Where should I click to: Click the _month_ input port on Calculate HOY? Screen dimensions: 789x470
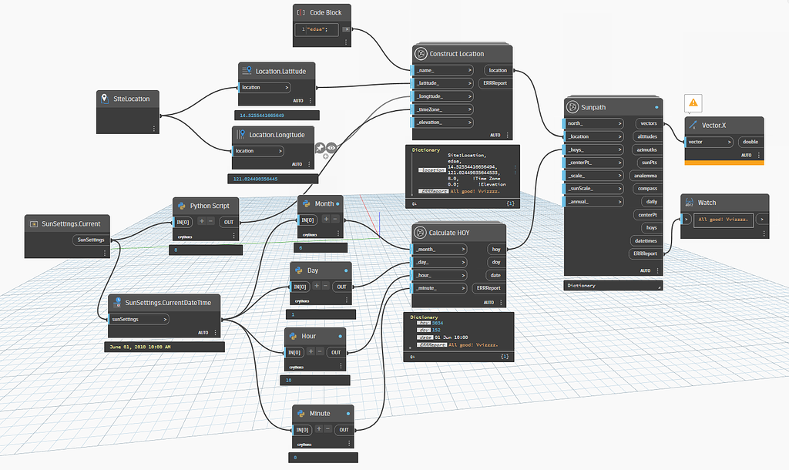coord(439,249)
